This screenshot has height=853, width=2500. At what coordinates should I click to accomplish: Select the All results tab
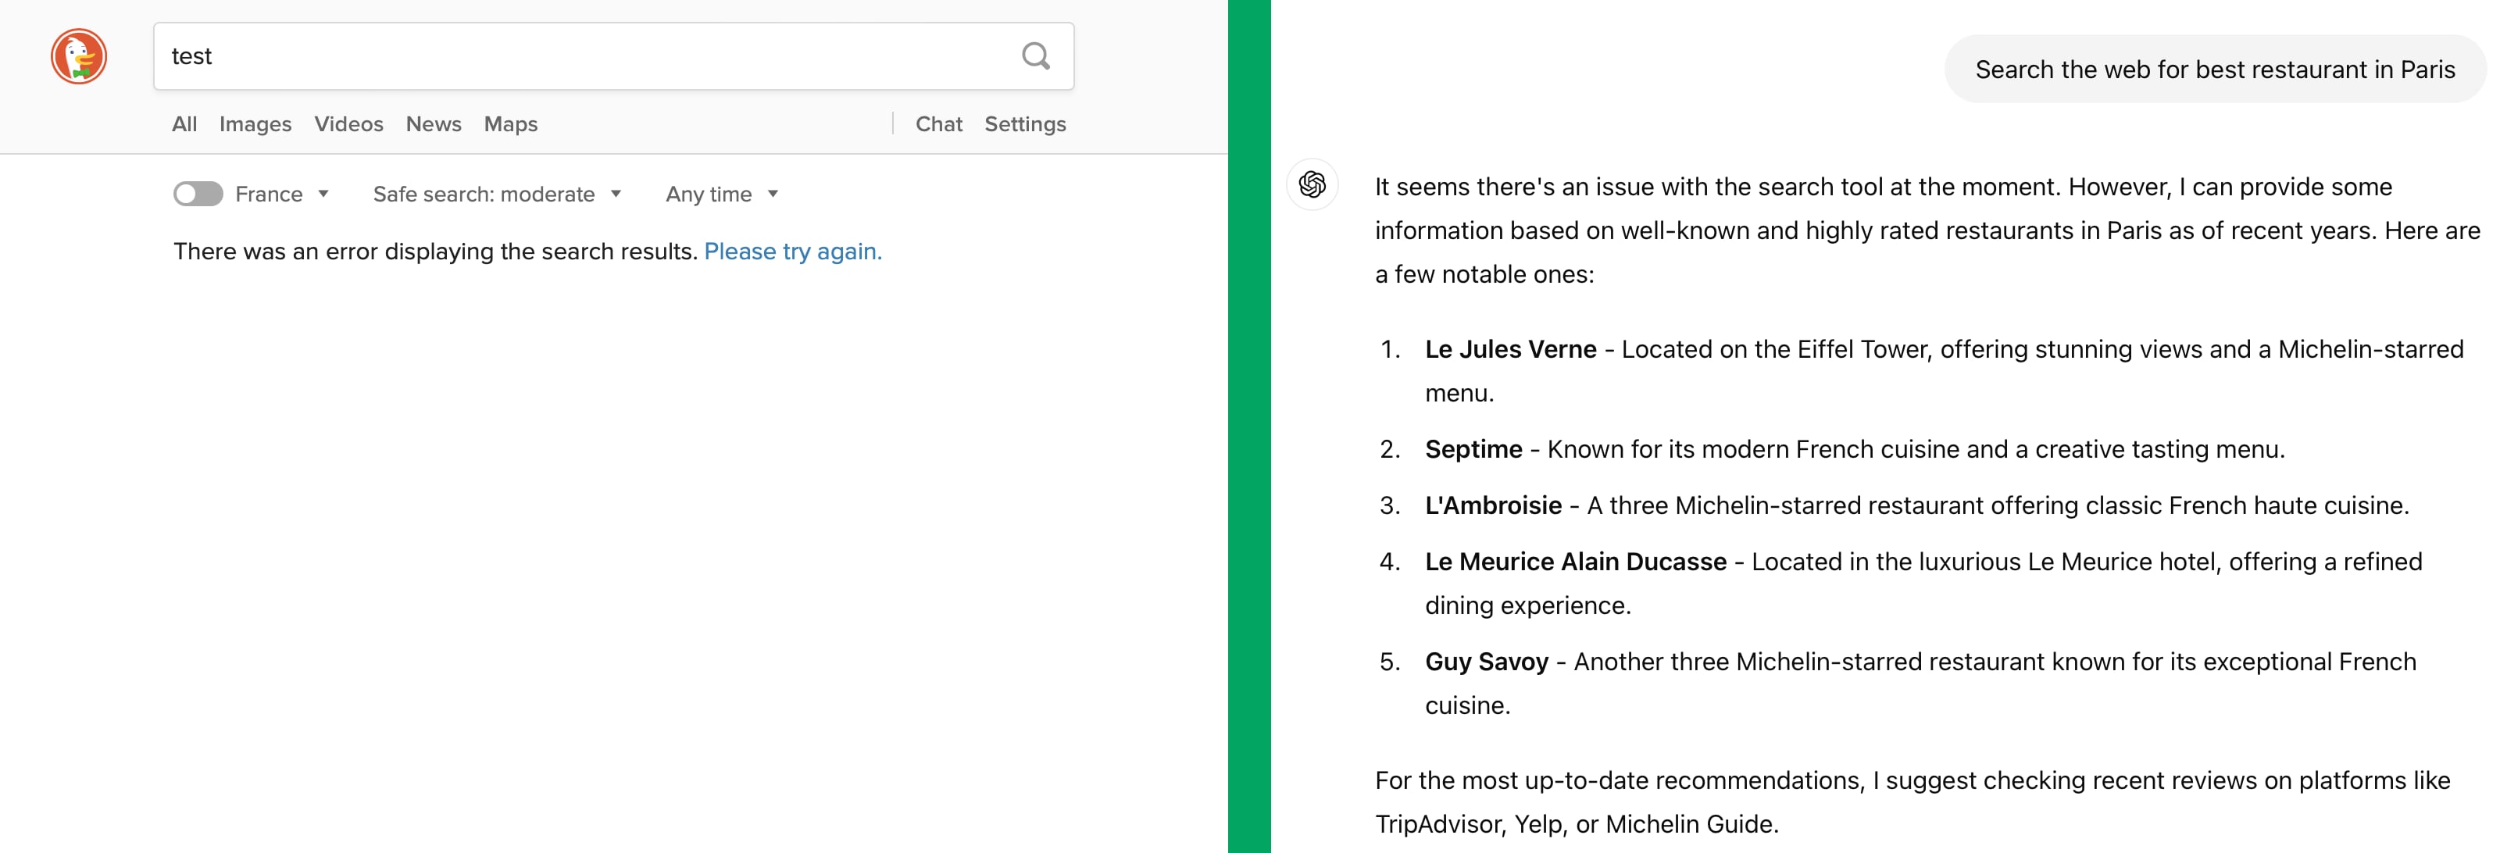[x=184, y=124]
